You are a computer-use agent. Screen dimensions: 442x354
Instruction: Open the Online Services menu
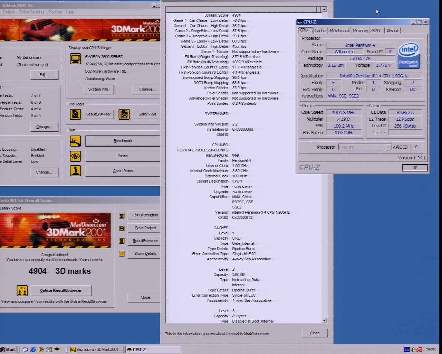[31, 12]
